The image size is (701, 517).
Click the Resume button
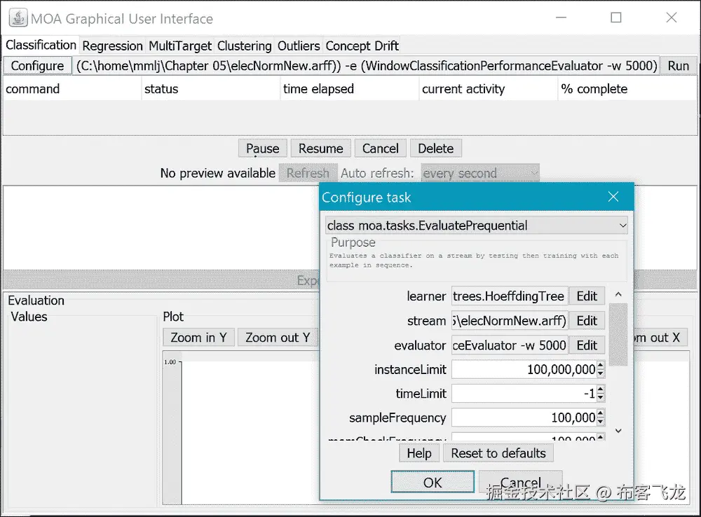[x=320, y=149]
